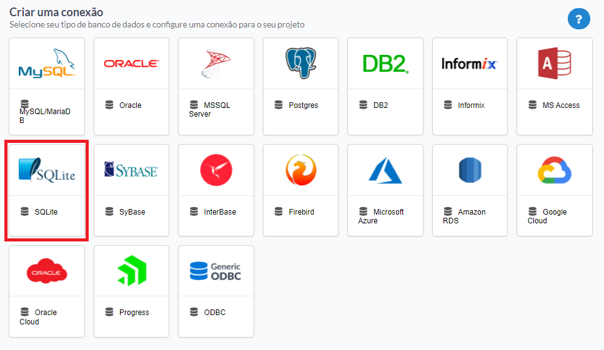Click the 'Selecione seu tipo de banco' subtitle
The width and height of the screenshot is (604, 350).
coord(157,24)
